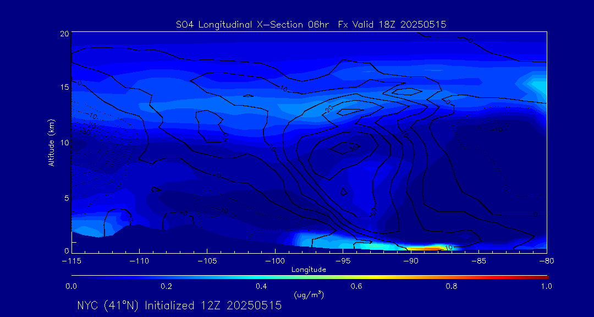Click the longitude tick label "-110"
Image resolution: width=594 pixels, height=317 pixels.
click(x=139, y=261)
